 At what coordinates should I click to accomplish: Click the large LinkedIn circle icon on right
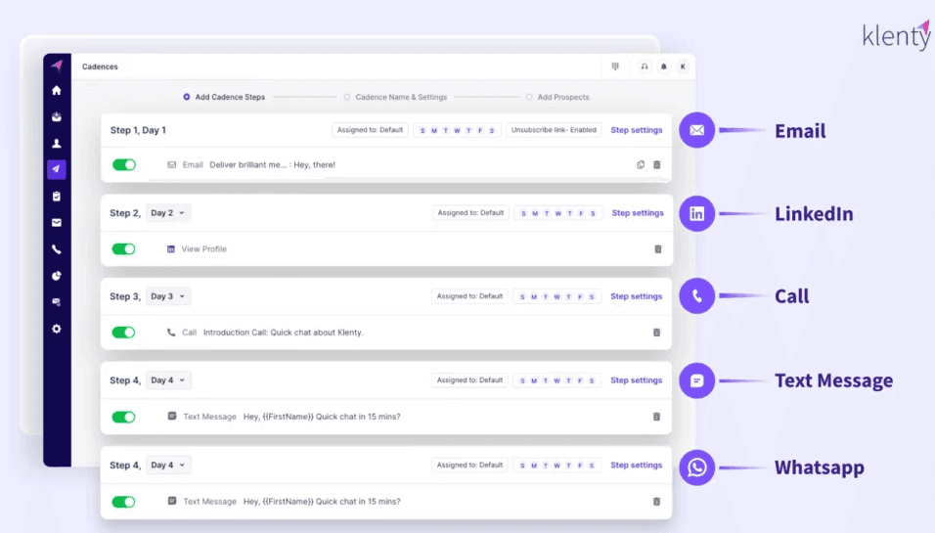pos(697,213)
